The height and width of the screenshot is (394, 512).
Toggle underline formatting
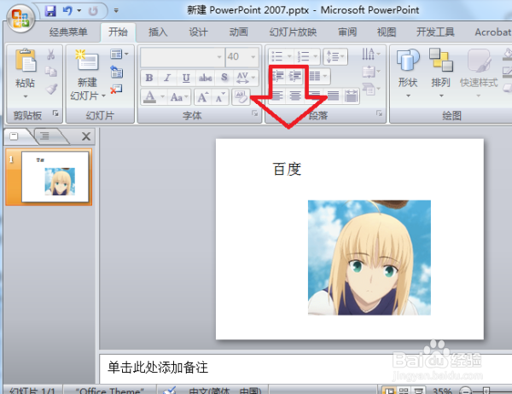click(x=186, y=78)
